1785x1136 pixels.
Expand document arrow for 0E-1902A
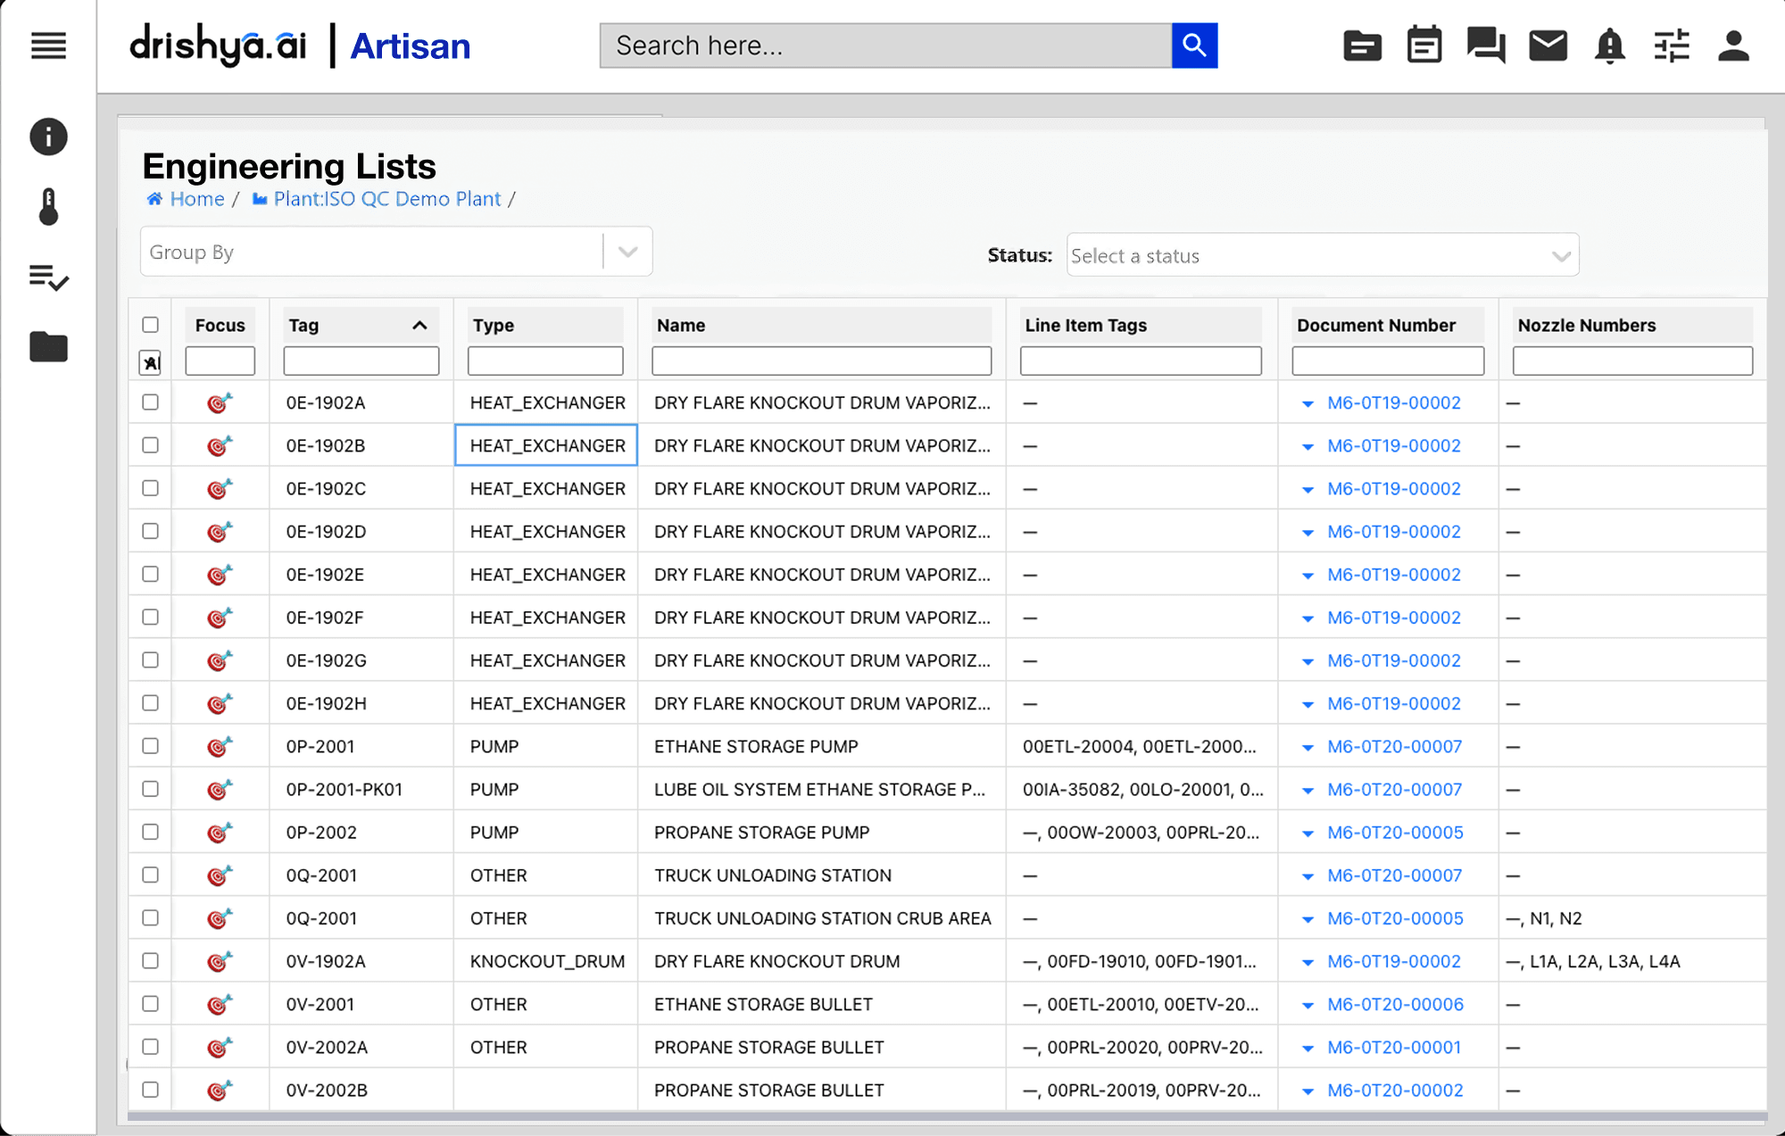coord(1308,404)
